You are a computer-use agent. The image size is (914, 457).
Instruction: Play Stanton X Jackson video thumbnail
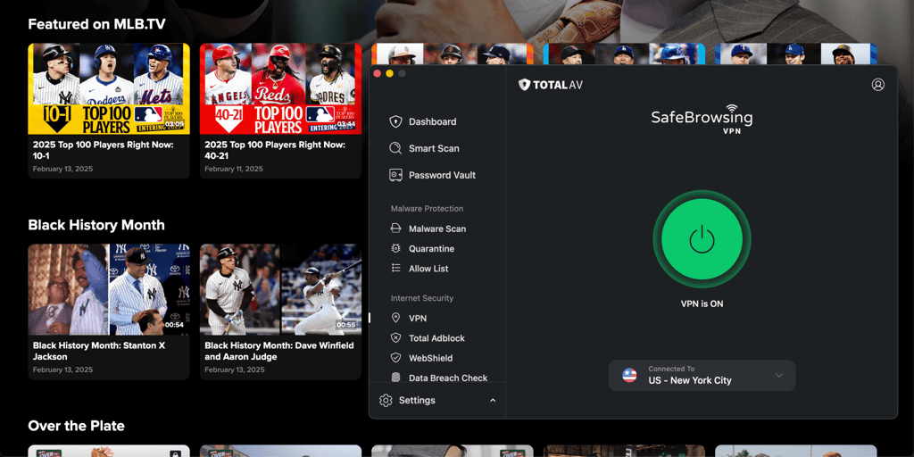[x=109, y=290]
